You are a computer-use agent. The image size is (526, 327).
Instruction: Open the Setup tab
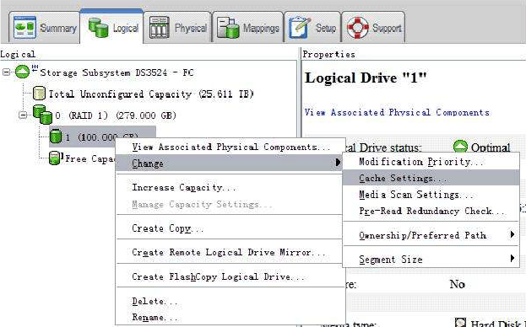(312, 28)
